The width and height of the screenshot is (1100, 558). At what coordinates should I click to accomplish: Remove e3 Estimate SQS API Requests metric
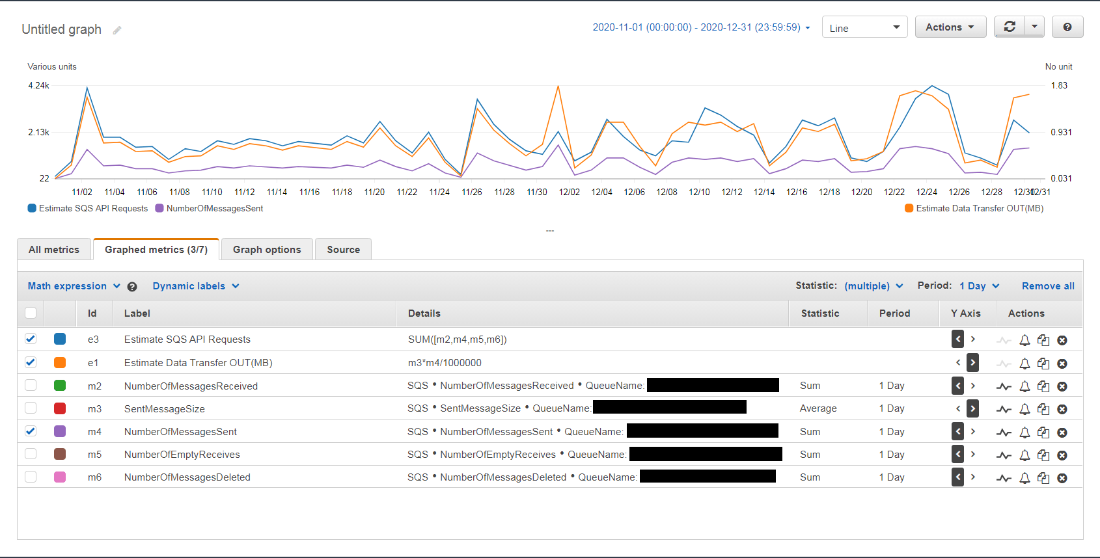[1062, 340]
